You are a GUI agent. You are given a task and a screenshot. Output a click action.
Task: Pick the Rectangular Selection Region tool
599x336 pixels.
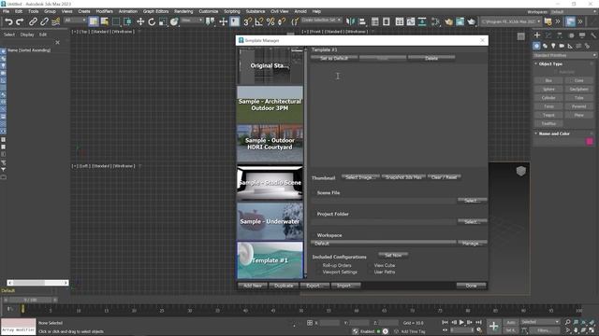click(116, 21)
